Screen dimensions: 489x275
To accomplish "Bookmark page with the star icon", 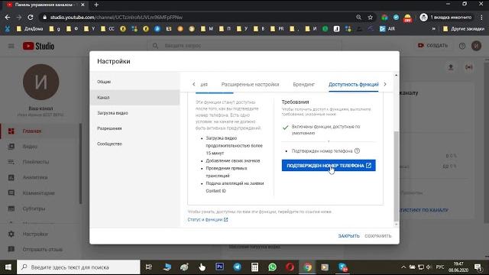I will coord(370,18).
